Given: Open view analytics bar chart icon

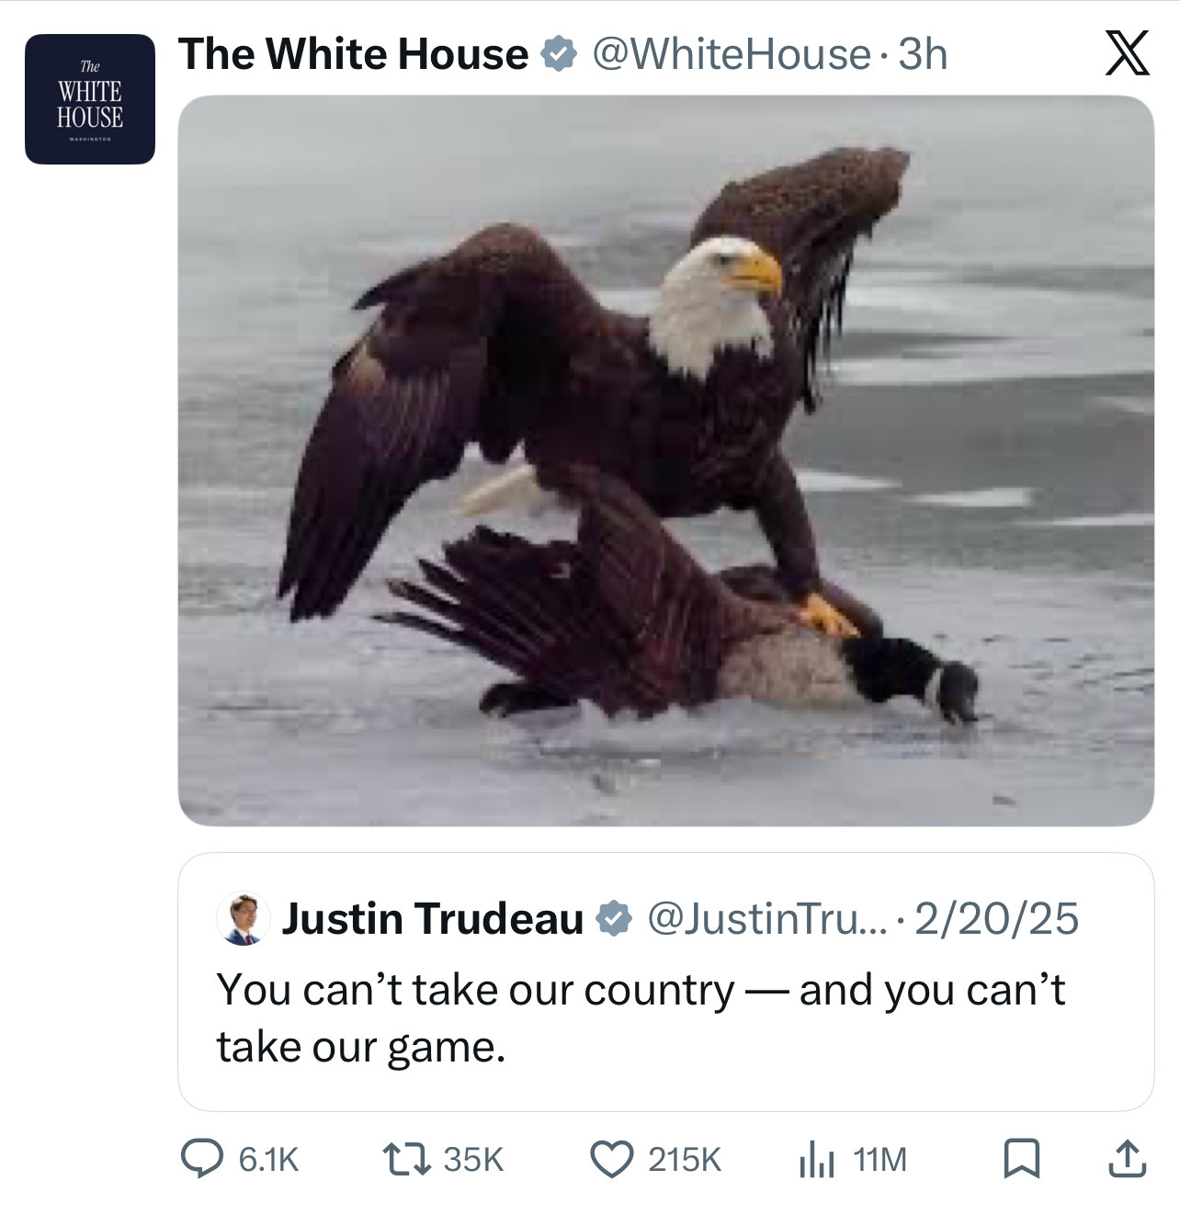Looking at the screenshot, I should [816, 1159].
